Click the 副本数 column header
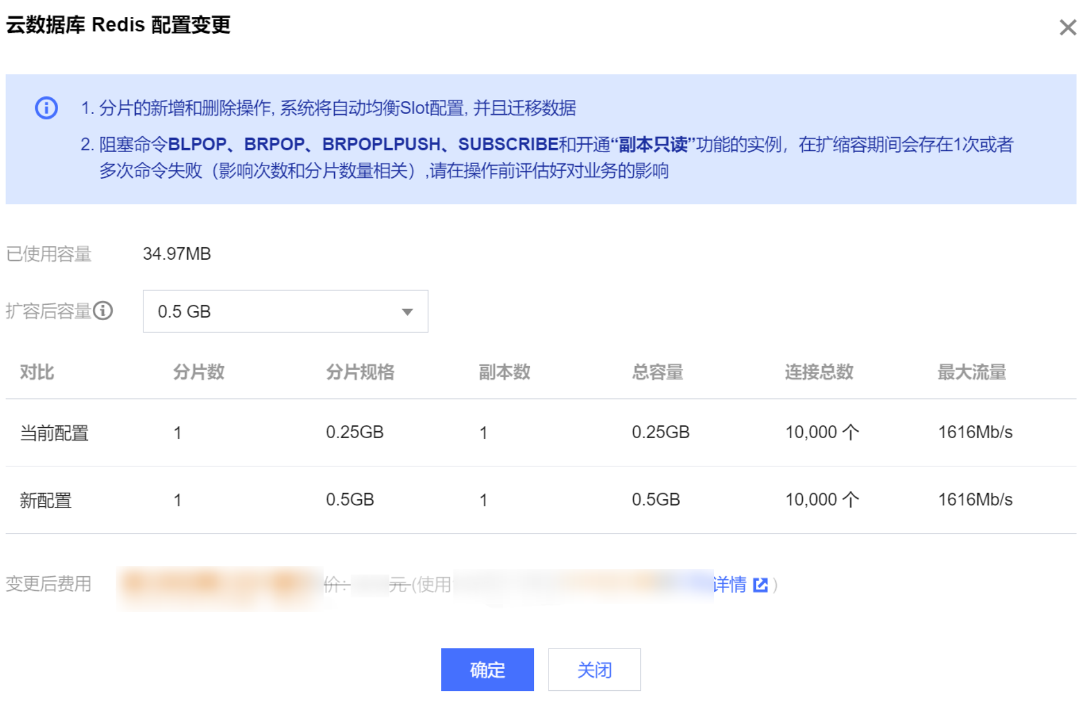Image resolution: width=1083 pixels, height=702 pixels. click(x=504, y=372)
